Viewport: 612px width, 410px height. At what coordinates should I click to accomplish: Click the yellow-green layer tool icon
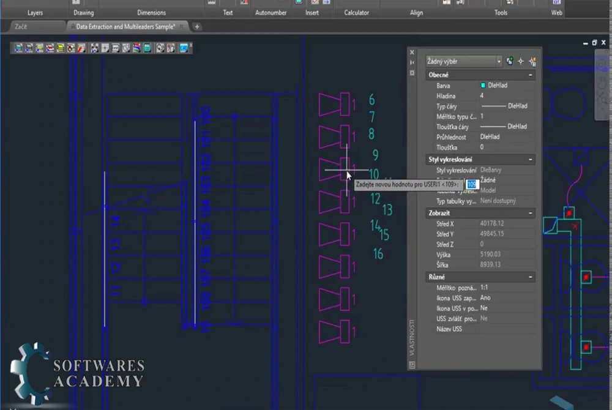coord(39,48)
